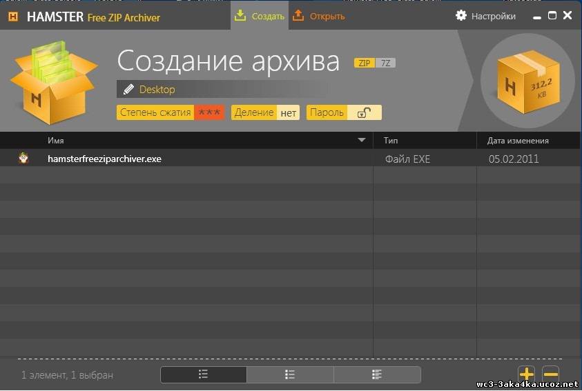Click the hamsterfreeziparchiver.exe file icon
Viewport: 582px width, 391px height.
23,159
